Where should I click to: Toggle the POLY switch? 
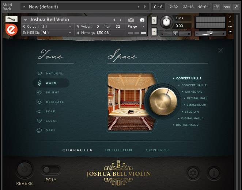pyautogui.click(x=51, y=170)
